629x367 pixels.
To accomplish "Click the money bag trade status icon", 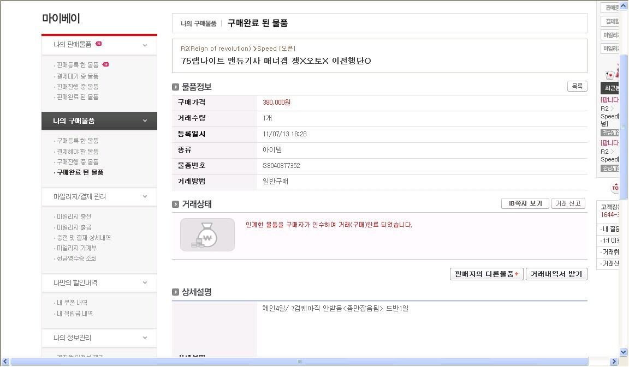I will tap(207, 235).
